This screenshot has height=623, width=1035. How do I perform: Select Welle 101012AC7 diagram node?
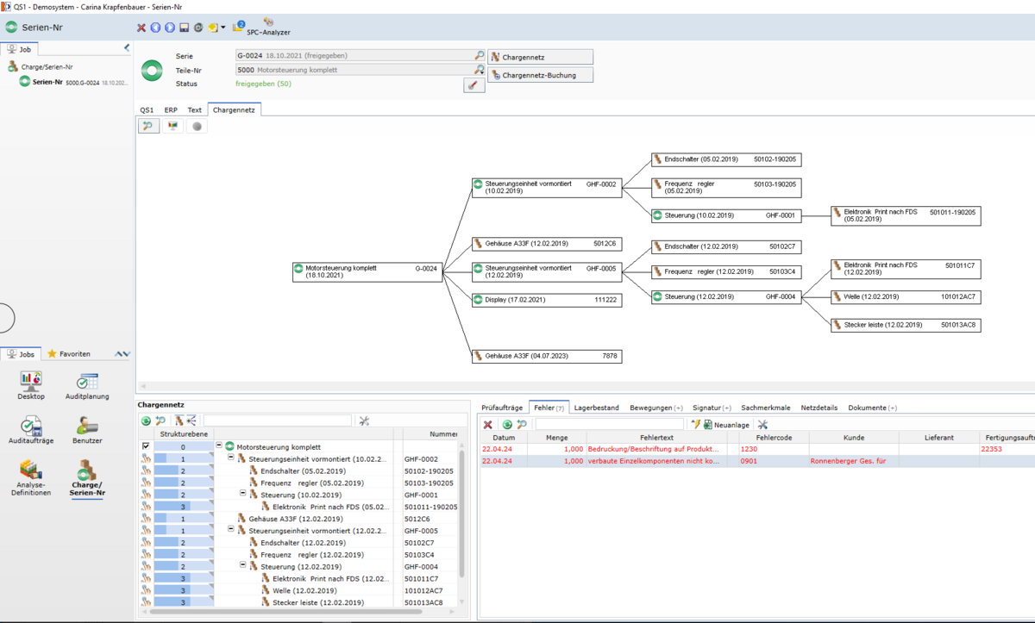(906, 296)
